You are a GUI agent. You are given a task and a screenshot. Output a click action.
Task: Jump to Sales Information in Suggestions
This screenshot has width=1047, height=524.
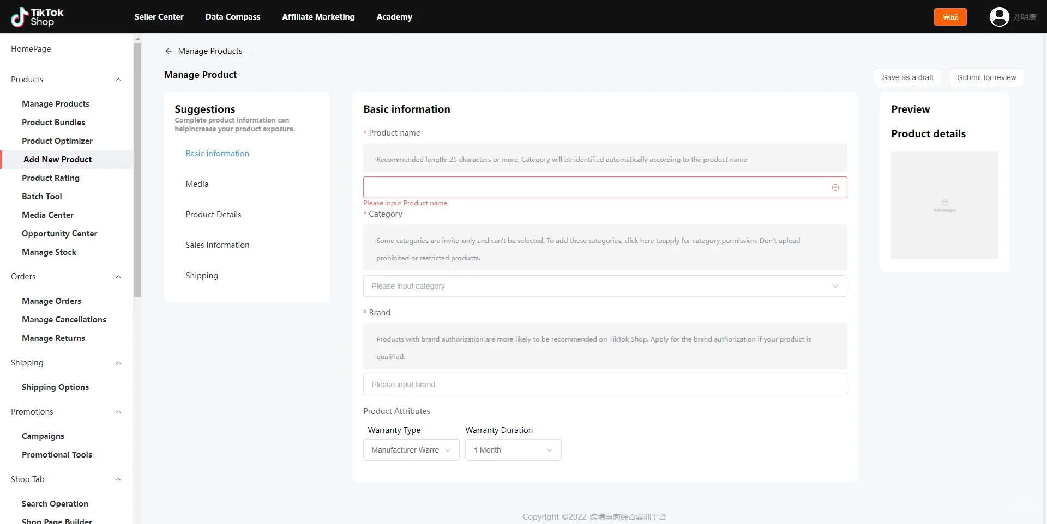tap(217, 245)
